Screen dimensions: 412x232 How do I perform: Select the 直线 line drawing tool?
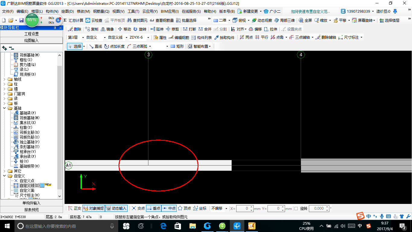tap(96, 47)
